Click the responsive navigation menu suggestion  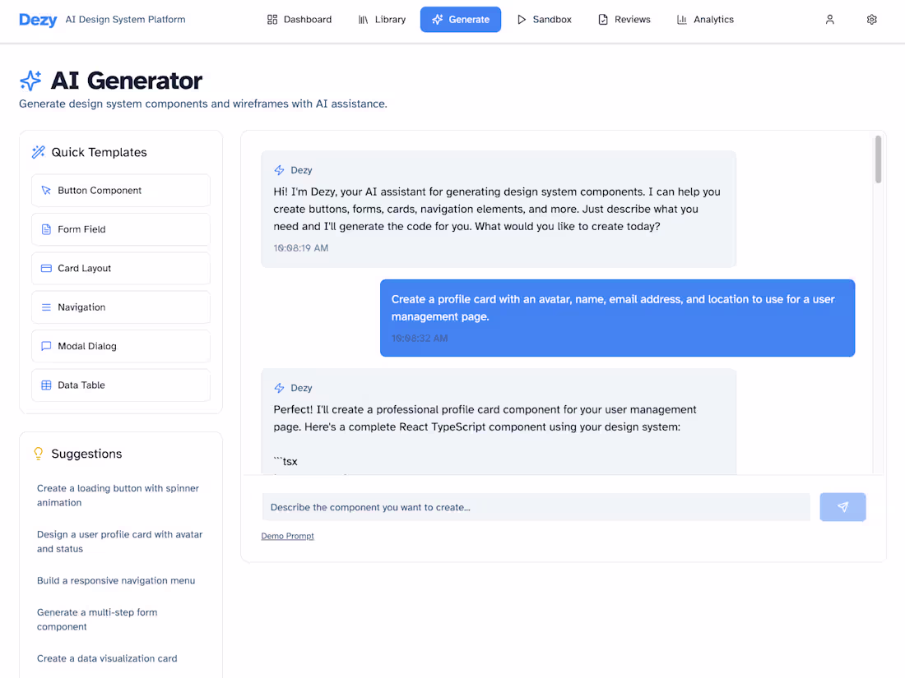click(x=115, y=580)
